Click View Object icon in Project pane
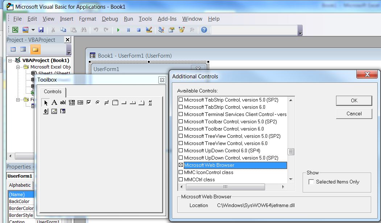The image size is (381, 223). click(x=23, y=49)
